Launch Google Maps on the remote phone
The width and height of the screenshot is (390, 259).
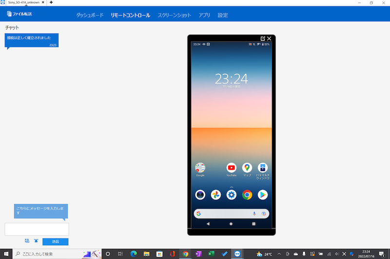pyautogui.click(x=247, y=168)
